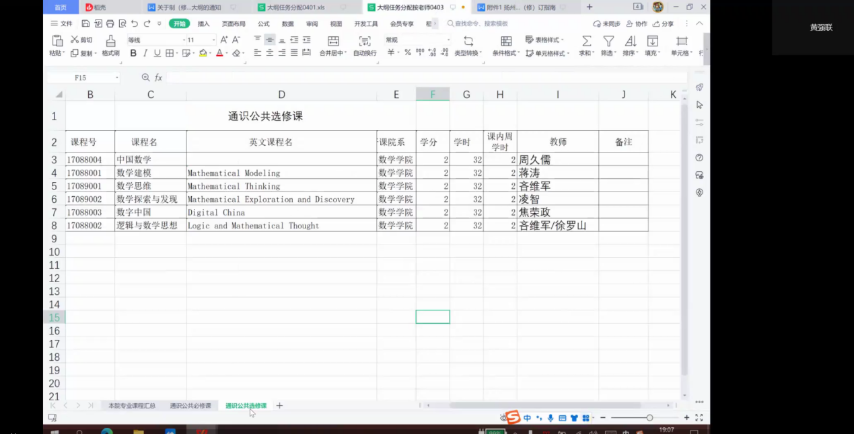Click the Conditional Formatting (条件格式) icon
Screen dimensions: 854x434
click(506, 41)
